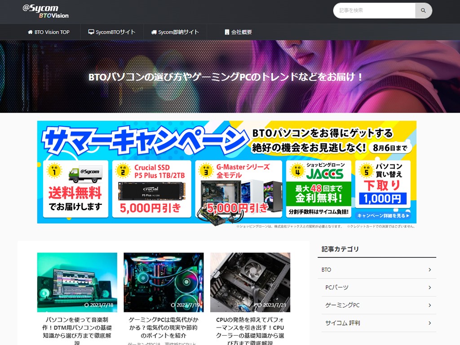Click キャンペーン詳細を見る button
Viewport: 460px width, 345px height.
point(383,216)
